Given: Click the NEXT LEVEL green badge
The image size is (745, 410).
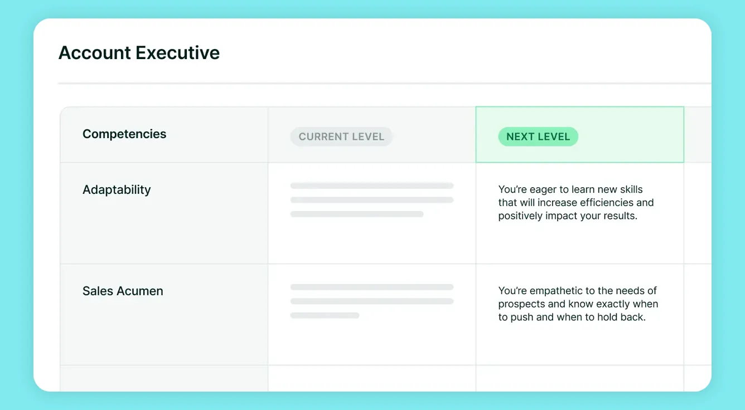Looking at the screenshot, I should [x=538, y=136].
